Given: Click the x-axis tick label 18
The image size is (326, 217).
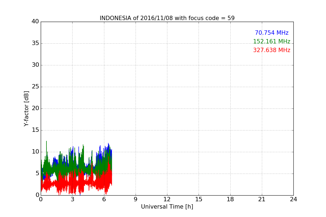Looking at the screenshot, I should [x=230, y=199].
